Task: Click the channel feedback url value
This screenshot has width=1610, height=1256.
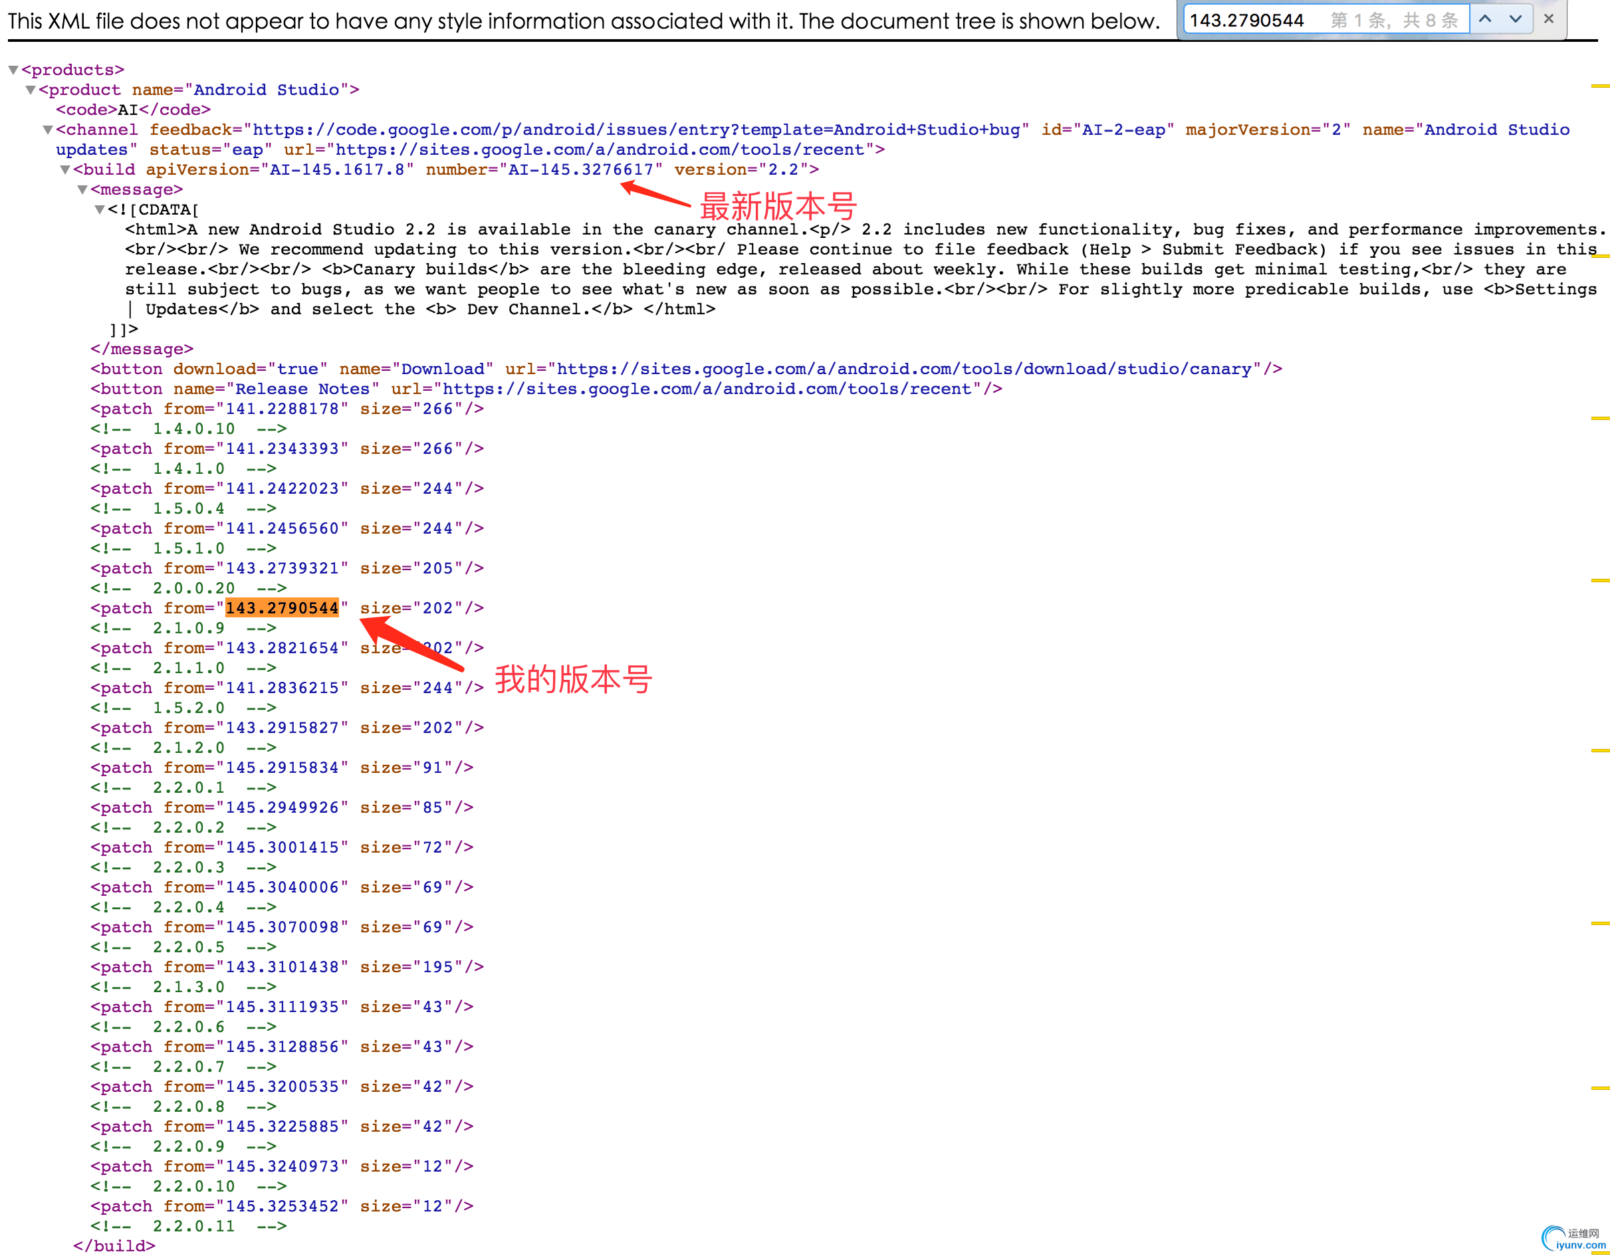Action: coord(636,130)
